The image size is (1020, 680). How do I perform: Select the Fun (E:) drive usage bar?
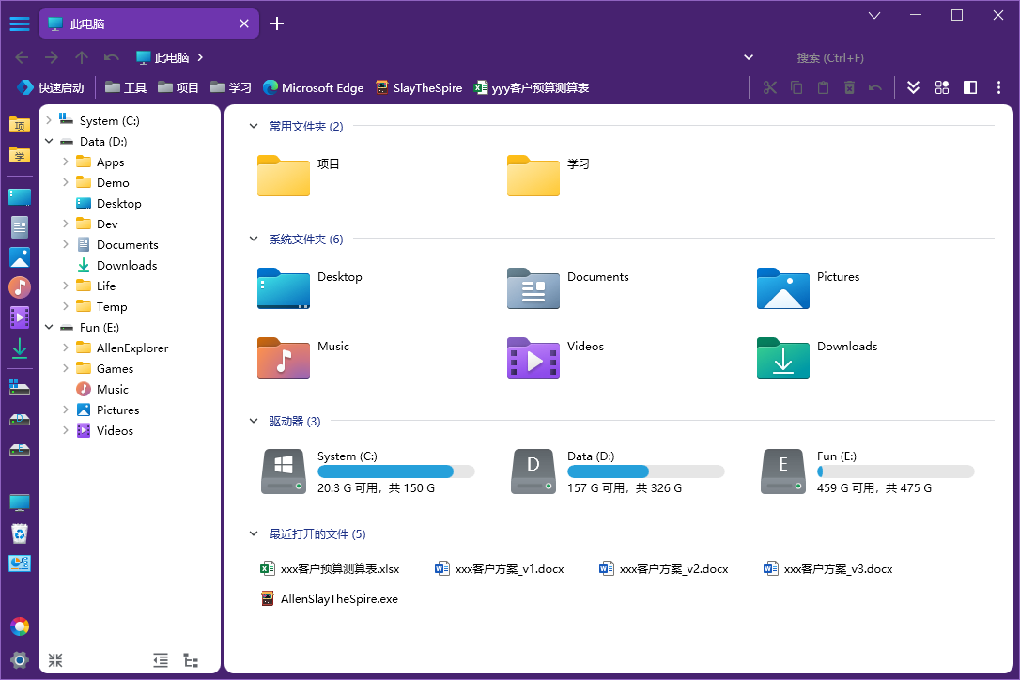895,471
